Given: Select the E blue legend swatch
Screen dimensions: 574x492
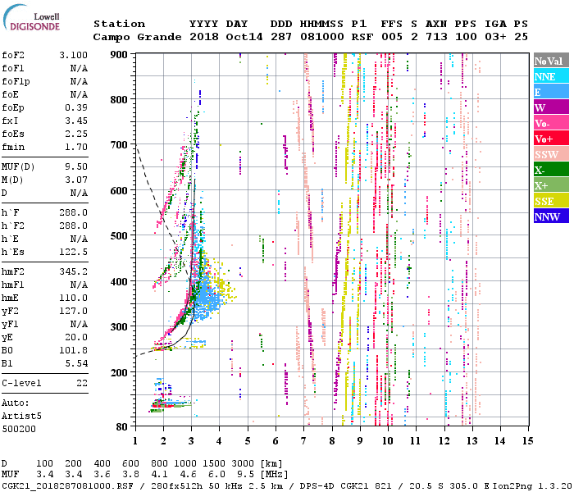Looking at the screenshot, I should 551,92.
